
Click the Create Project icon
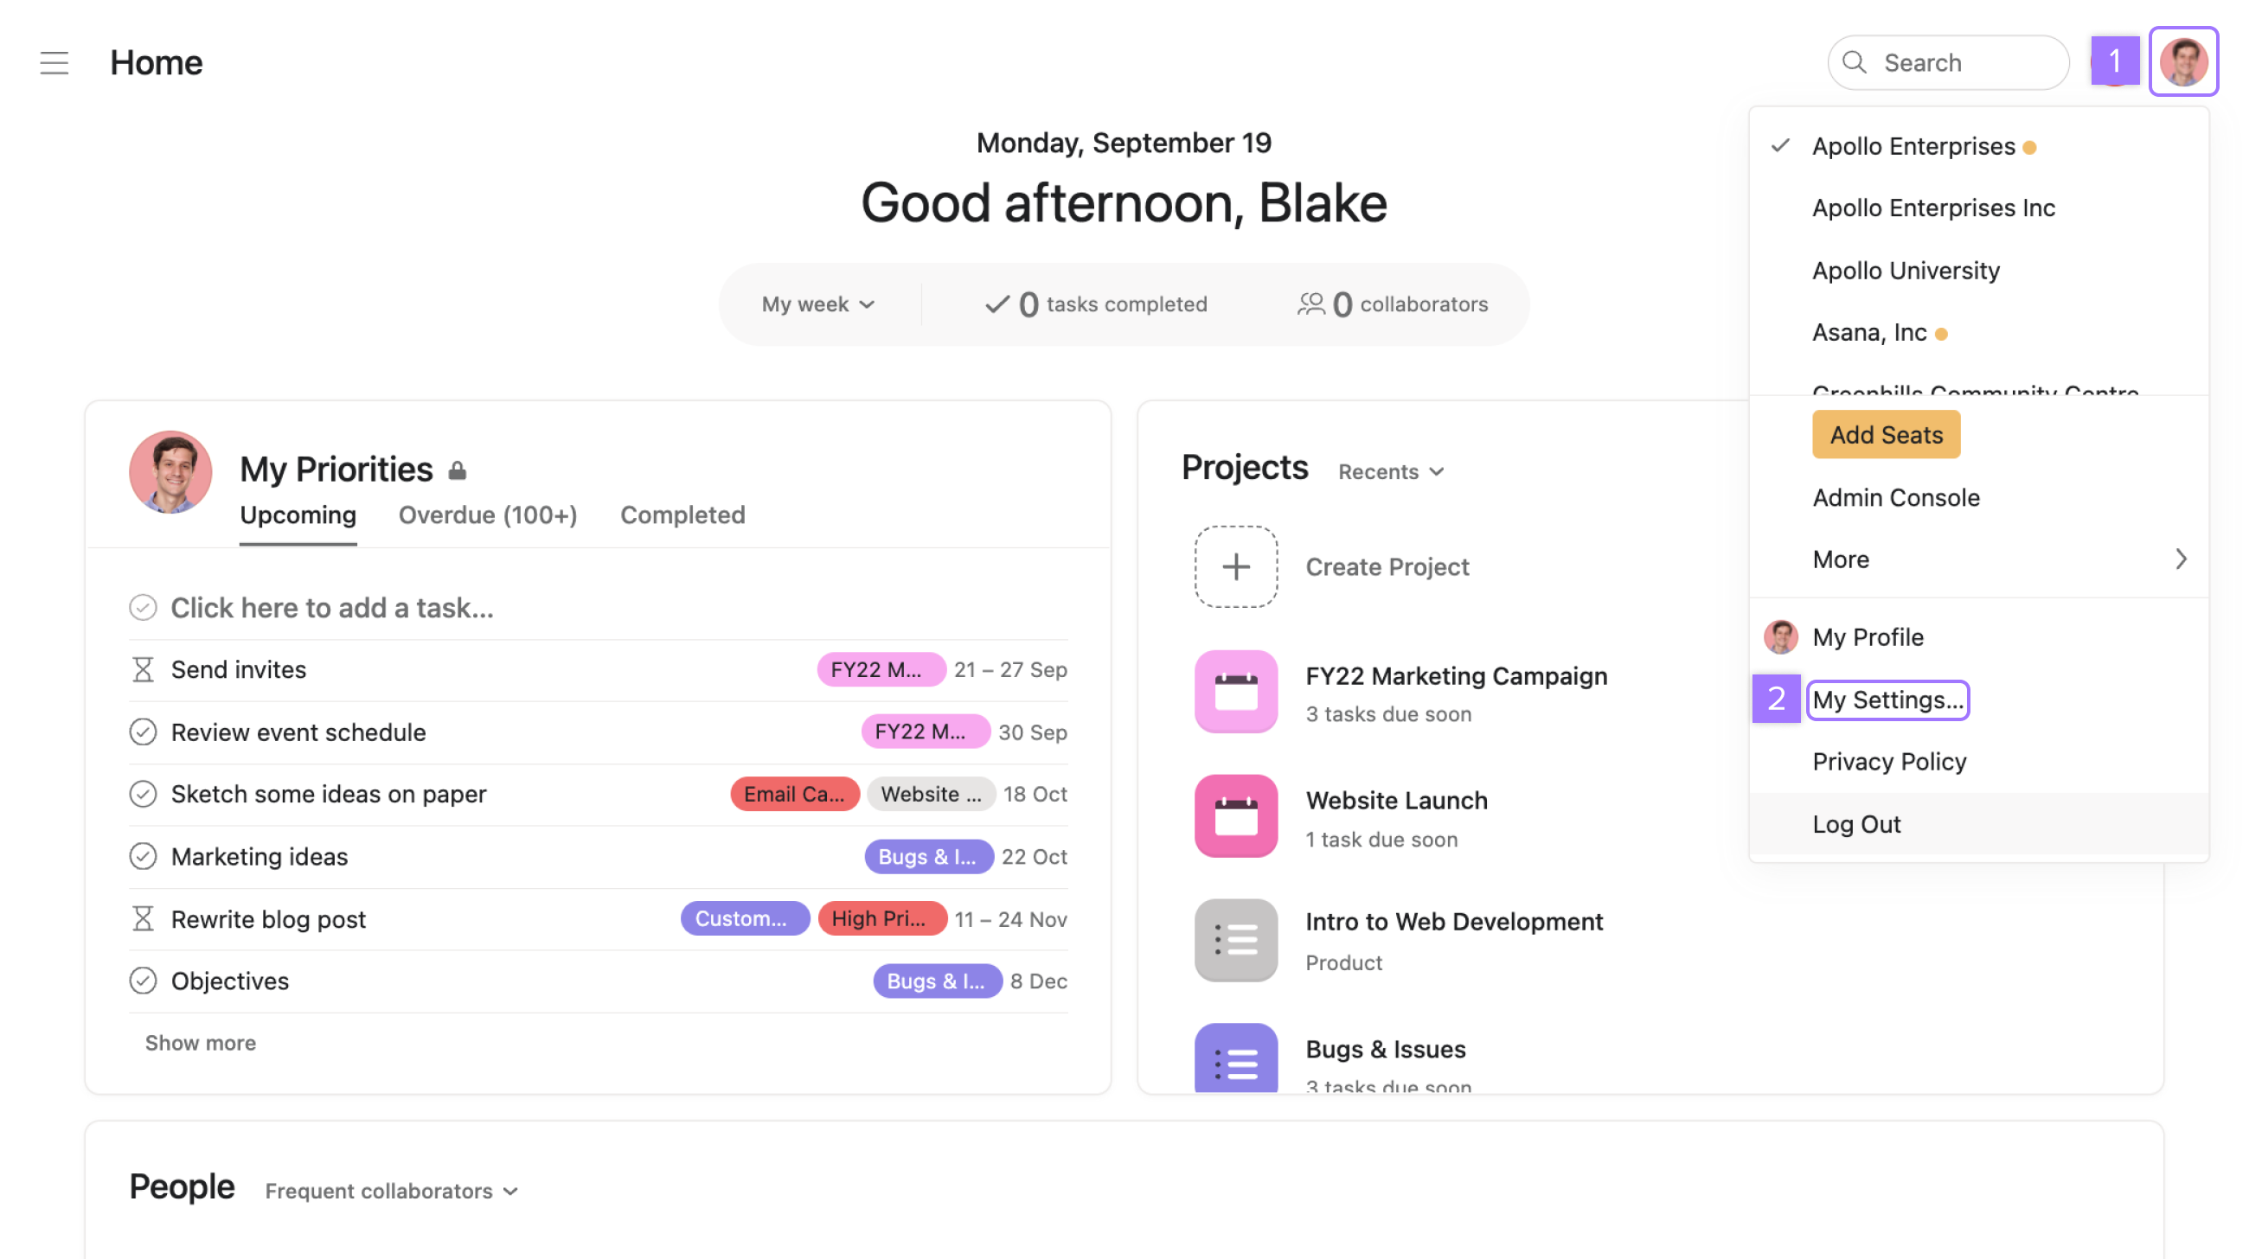pos(1236,567)
